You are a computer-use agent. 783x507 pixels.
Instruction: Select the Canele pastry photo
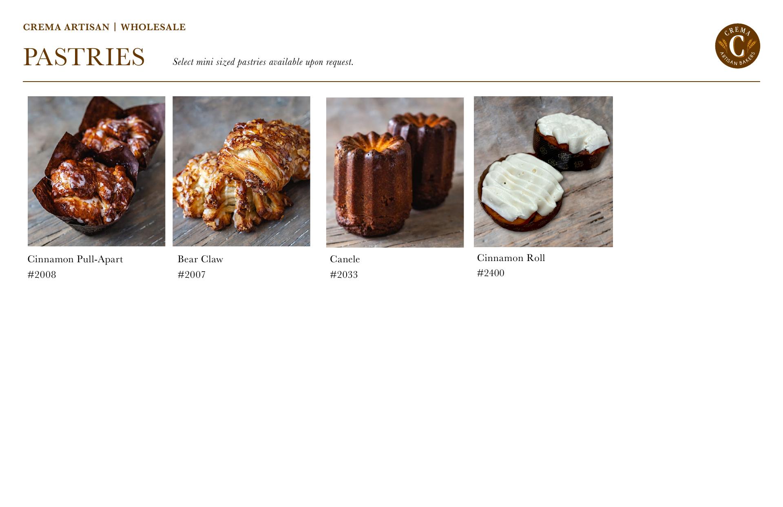(395, 173)
